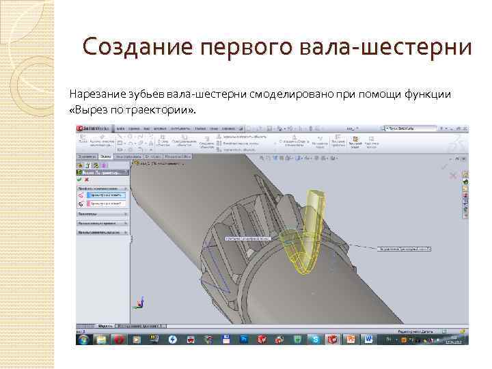Viewport: 492px width, 369px height.
Task: Expand the Guide Curves section
Action: pos(102,223)
